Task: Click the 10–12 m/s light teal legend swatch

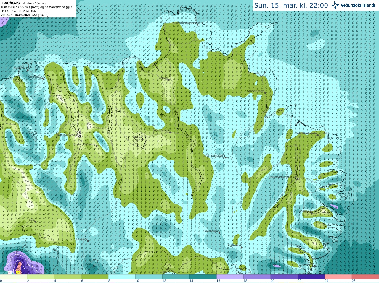Action: (149, 277)
